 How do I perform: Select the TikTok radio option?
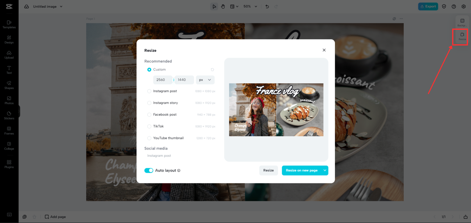click(149, 126)
